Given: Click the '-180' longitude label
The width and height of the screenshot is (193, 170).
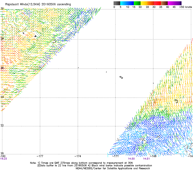Looking at the screenshot, I should [x=3, y=156].
